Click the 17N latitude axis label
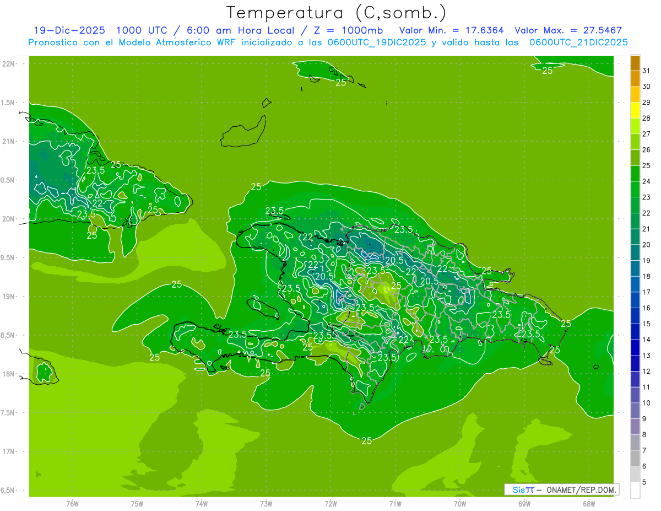 click(x=10, y=451)
